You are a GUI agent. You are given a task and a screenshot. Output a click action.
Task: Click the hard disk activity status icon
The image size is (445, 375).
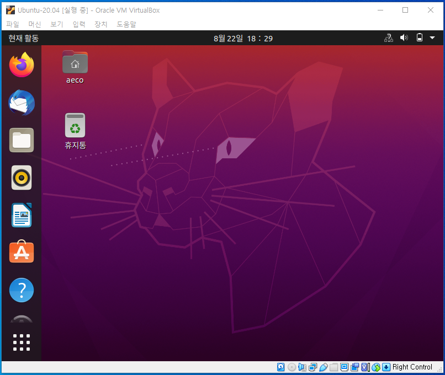280,367
